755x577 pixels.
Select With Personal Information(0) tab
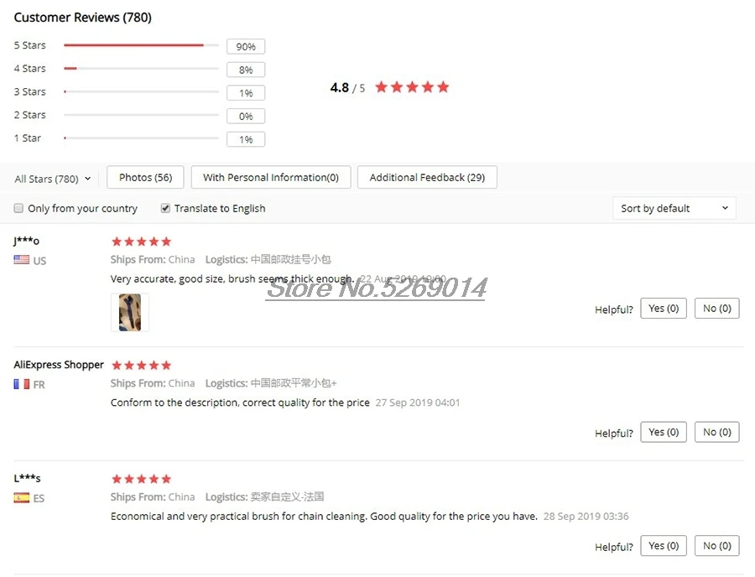[271, 177]
